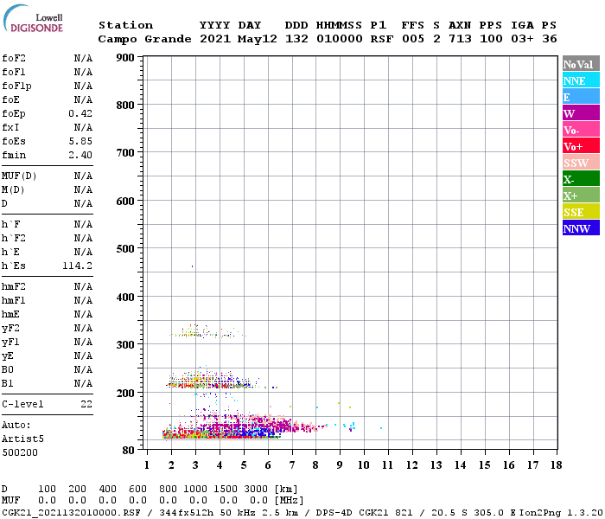This screenshot has height=519, width=605.
Task: Click the D distance 100 value
Action: (x=47, y=490)
